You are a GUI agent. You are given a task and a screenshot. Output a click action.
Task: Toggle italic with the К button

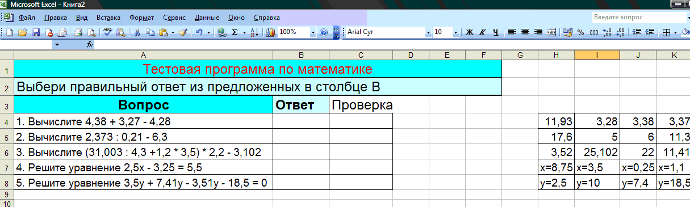[x=483, y=32]
